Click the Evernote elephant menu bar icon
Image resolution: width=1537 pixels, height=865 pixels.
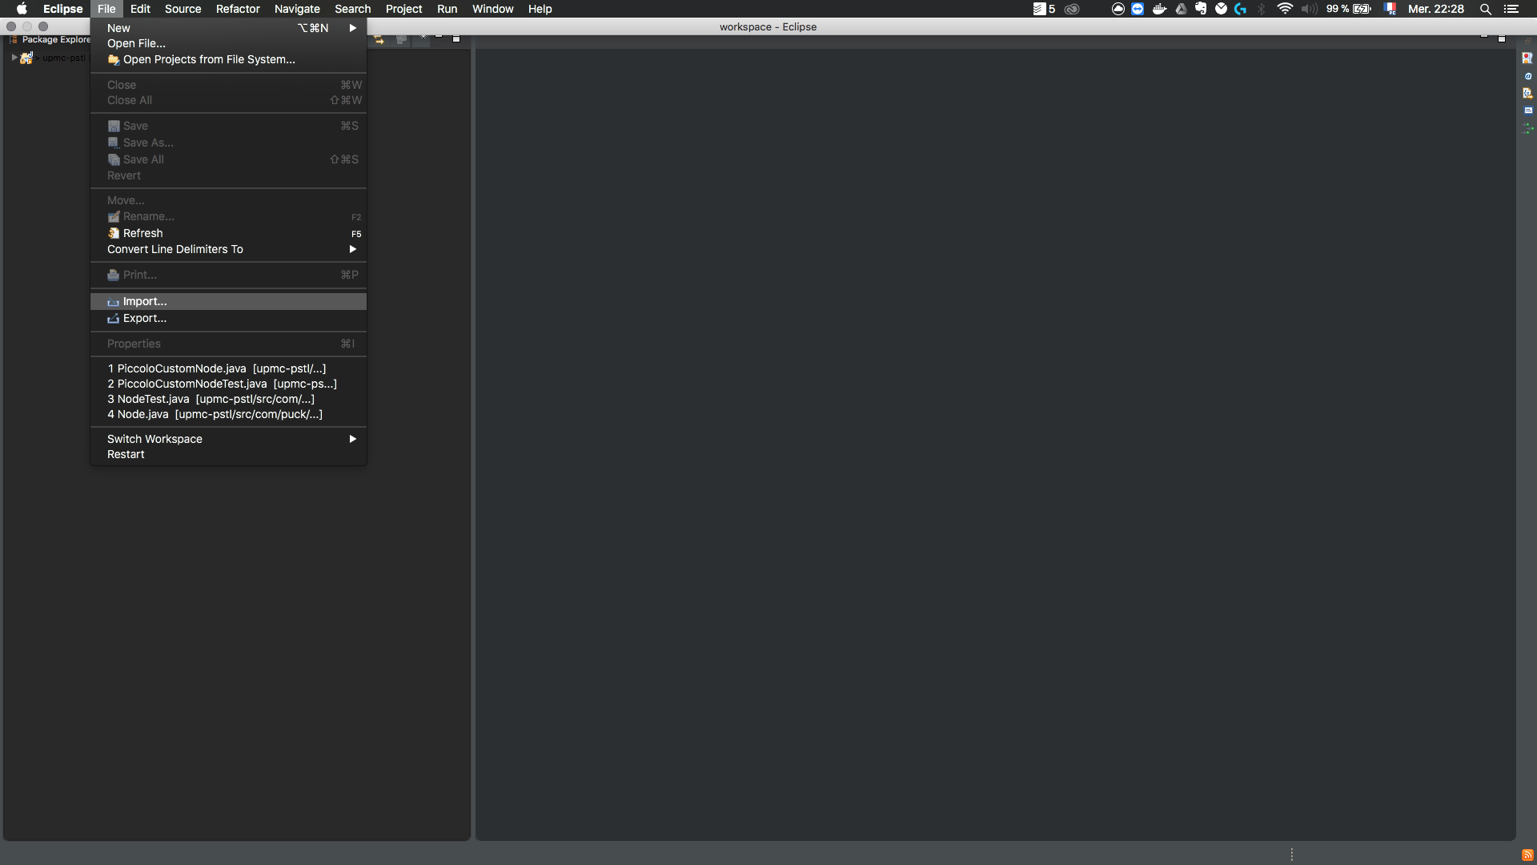[x=1201, y=9]
